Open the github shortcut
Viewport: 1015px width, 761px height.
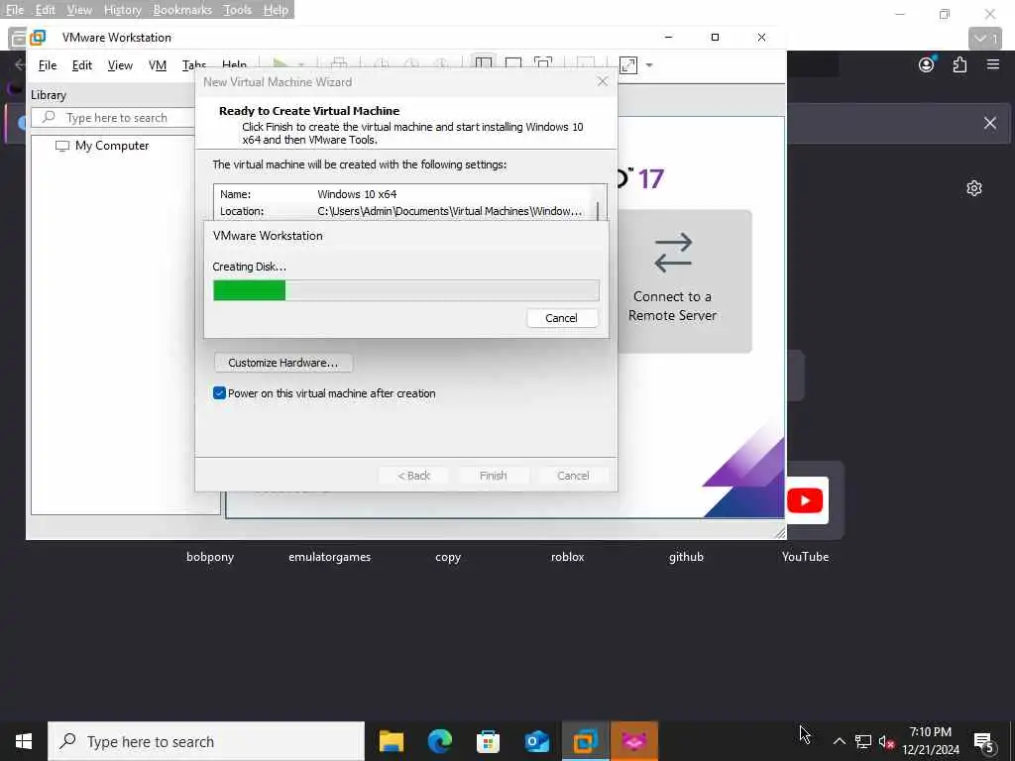[686, 557]
